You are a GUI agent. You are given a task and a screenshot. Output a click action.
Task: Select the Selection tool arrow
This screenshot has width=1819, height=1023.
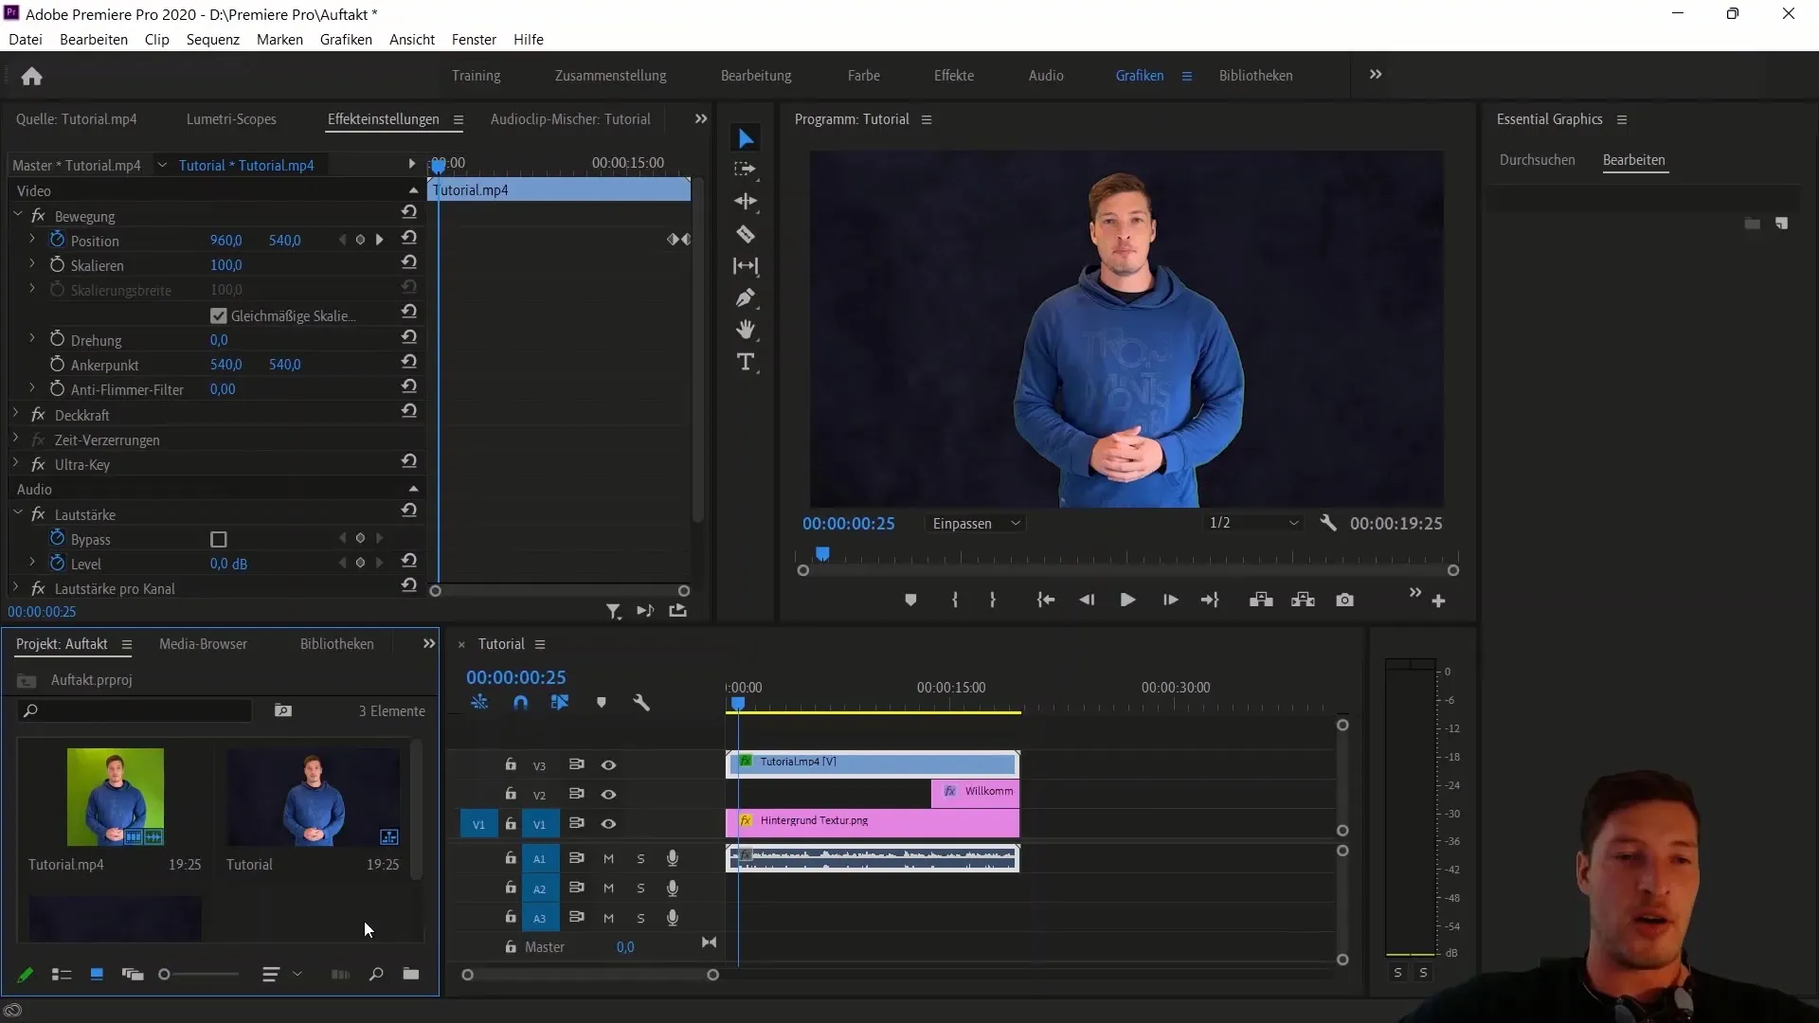746,139
